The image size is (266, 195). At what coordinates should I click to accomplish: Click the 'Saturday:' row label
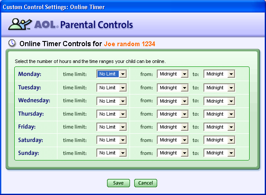[31, 140]
